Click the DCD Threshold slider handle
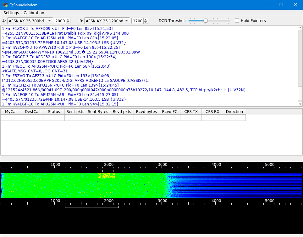 coord(206,21)
